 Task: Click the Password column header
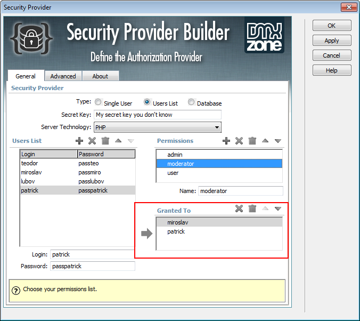pyautogui.click(x=106, y=154)
